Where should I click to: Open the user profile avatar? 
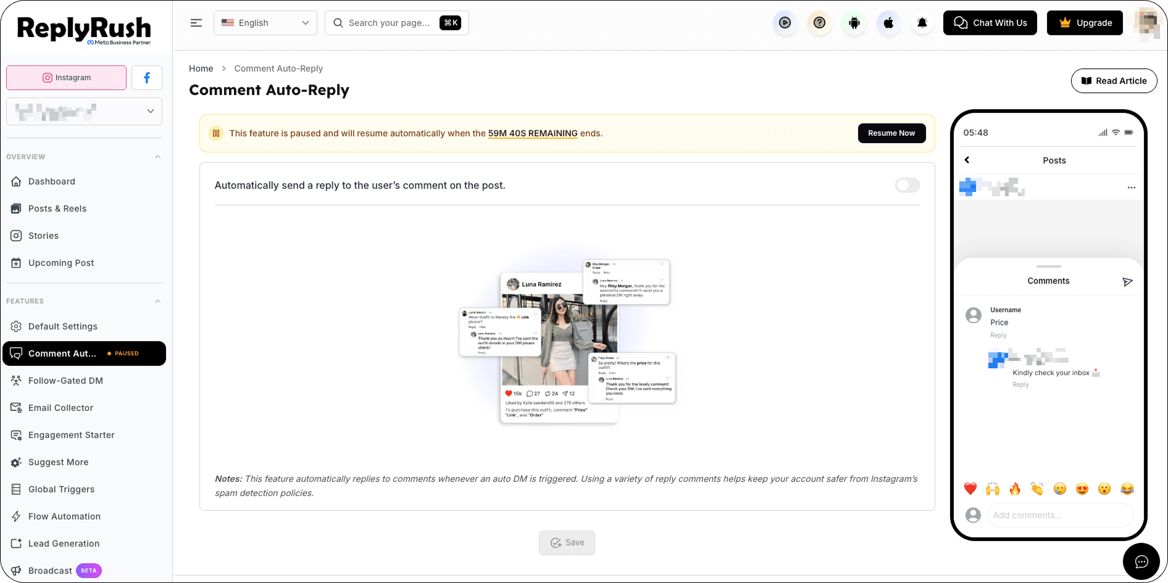pos(1147,23)
